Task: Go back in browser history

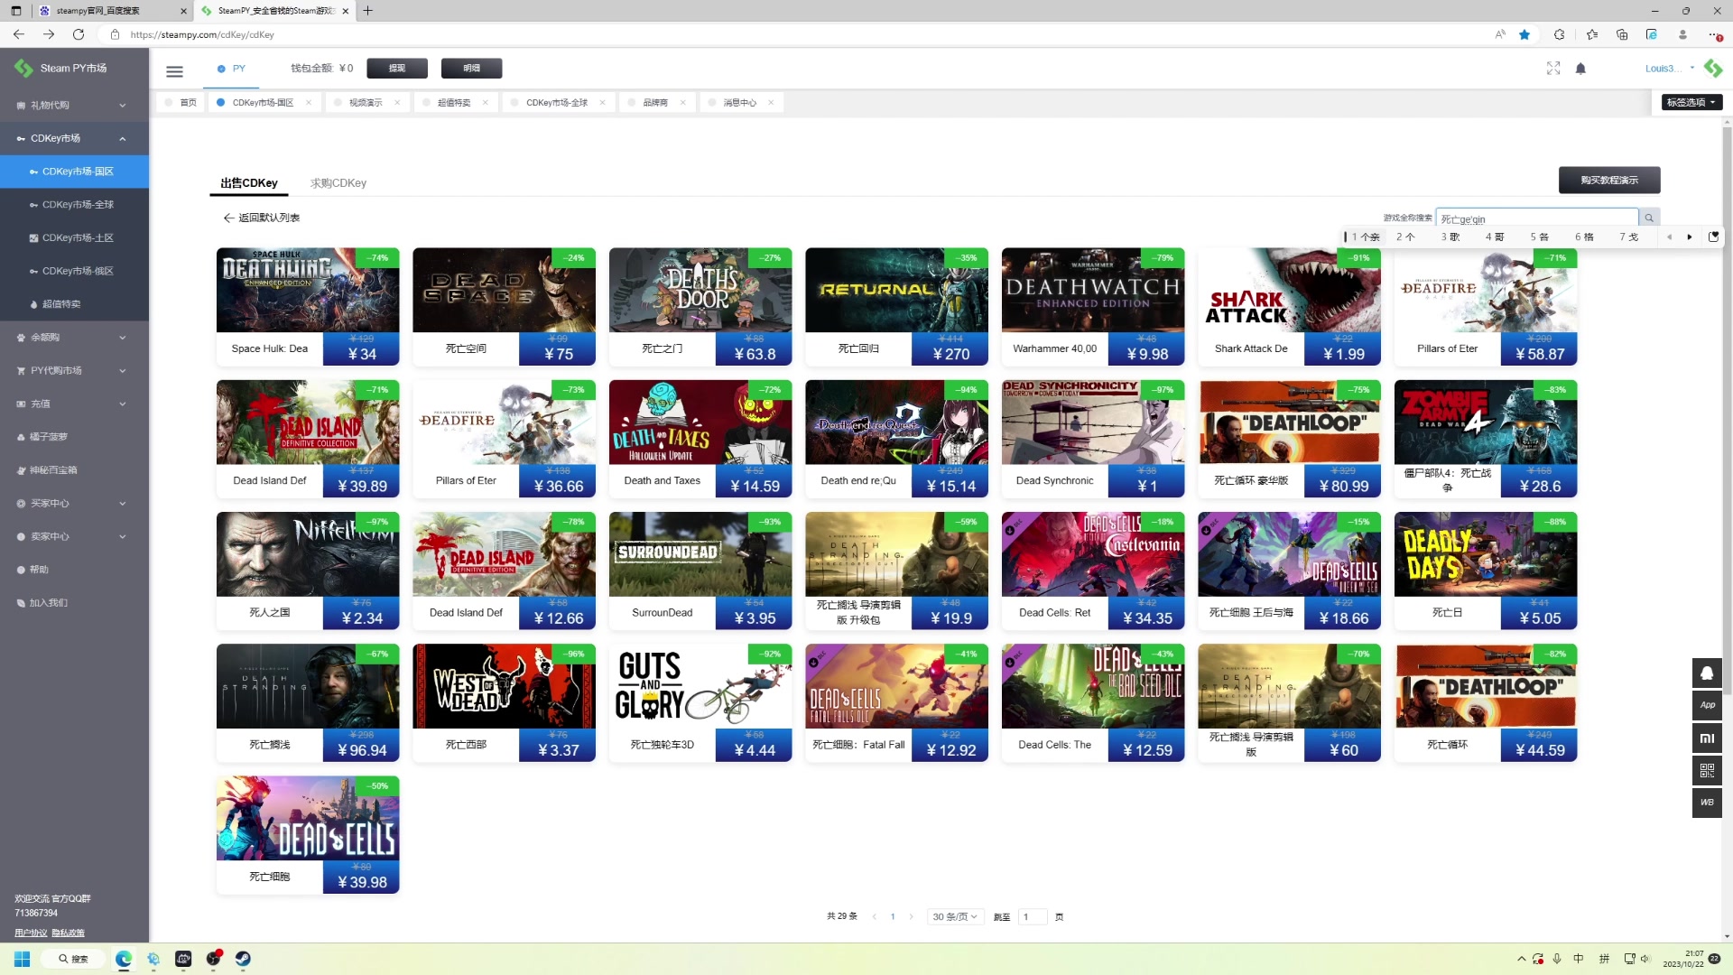Action: [18, 34]
